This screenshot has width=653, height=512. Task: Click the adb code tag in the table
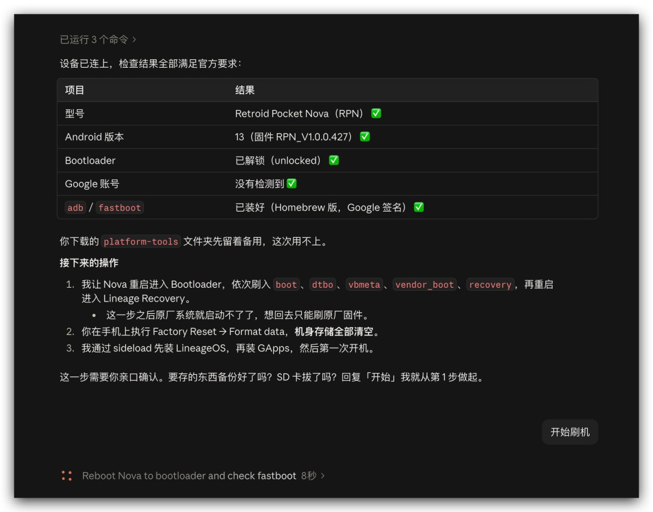[x=76, y=207]
